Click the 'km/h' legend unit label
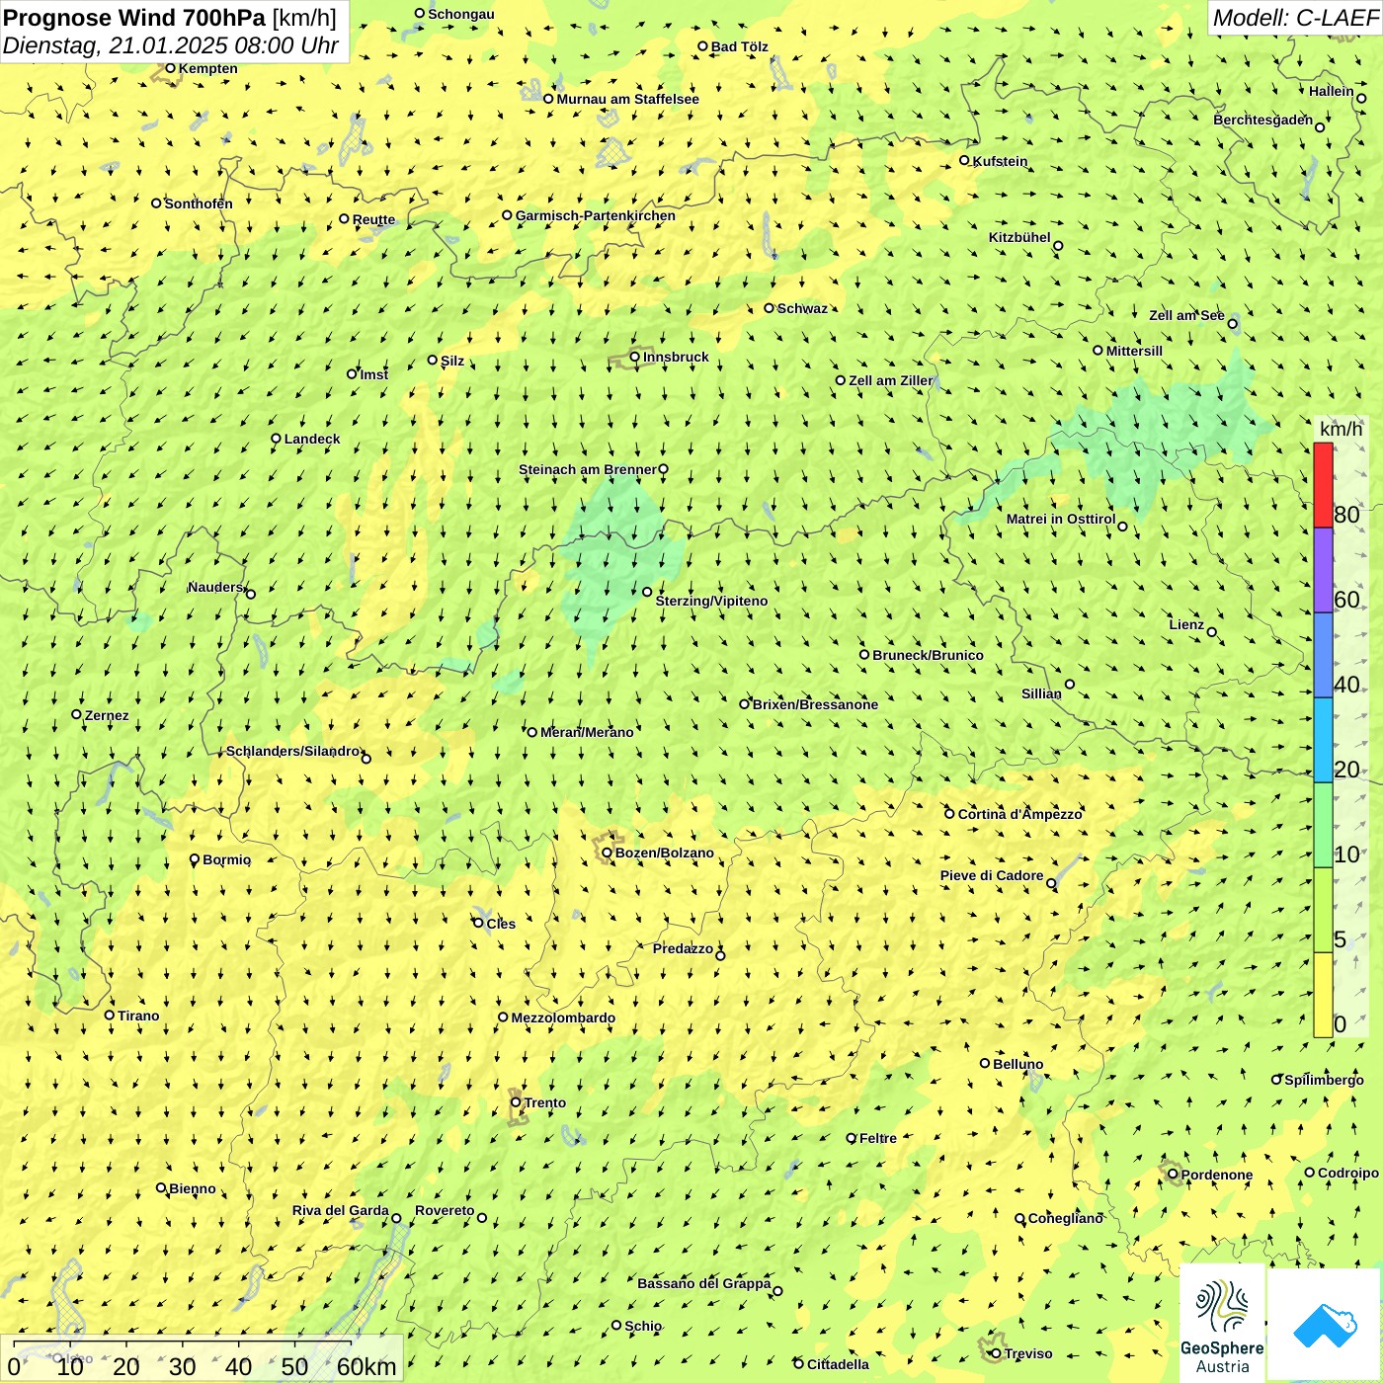Image resolution: width=1383 pixels, height=1383 pixels. click(1341, 429)
